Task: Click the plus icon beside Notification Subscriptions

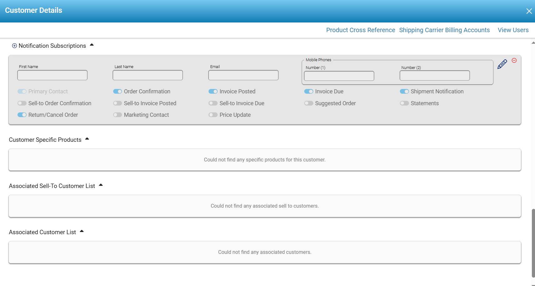Action: coord(14,46)
